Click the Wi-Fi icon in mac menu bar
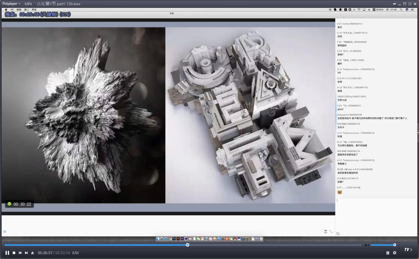The image size is (419, 259). click(x=359, y=10)
